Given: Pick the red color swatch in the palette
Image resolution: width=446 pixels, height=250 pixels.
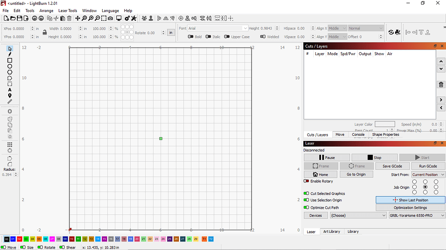Looking at the screenshot, I should pos(20,239).
